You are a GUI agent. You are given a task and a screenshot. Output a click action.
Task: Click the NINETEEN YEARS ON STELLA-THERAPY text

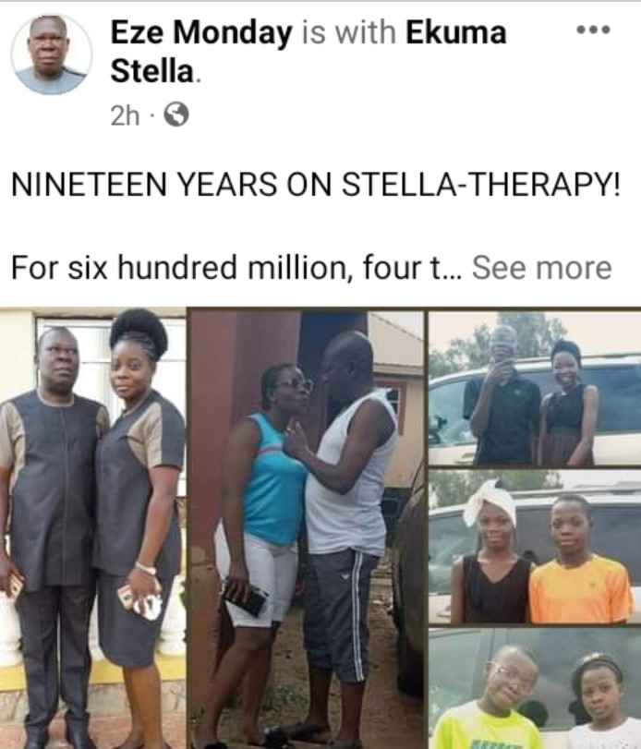316,185
